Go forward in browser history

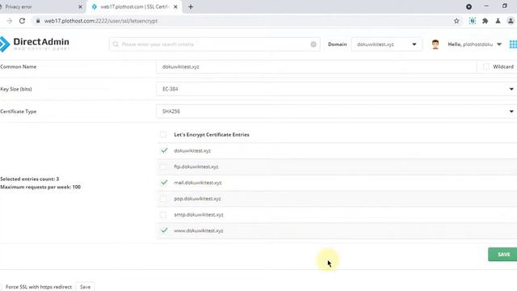tap(9, 21)
